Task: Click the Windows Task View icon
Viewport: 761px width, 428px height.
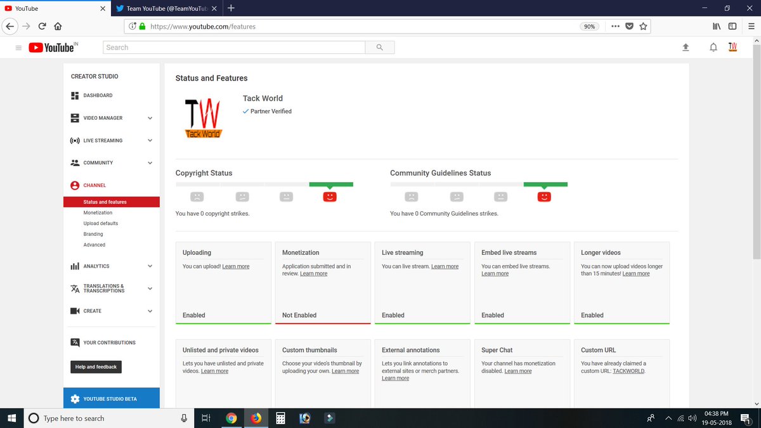Action: click(x=205, y=418)
